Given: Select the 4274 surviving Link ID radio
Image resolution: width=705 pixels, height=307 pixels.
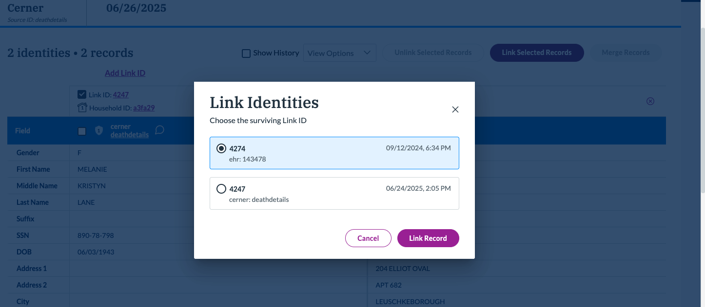Looking at the screenshot, I should pos(221,148).
